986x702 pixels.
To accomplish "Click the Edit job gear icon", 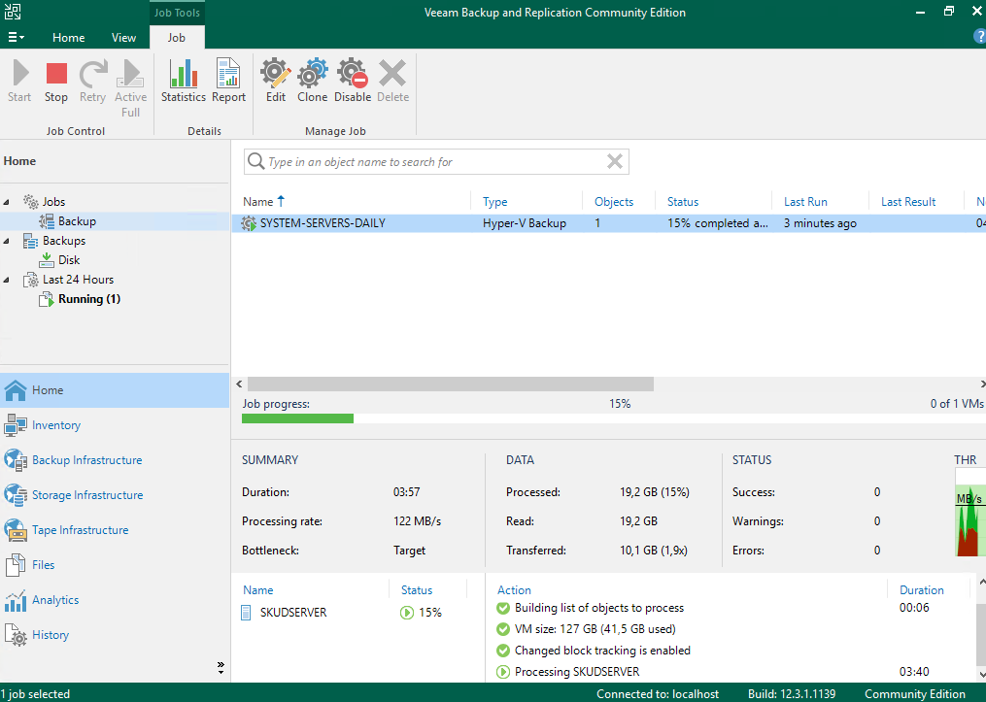I will [x=276, y=81].
